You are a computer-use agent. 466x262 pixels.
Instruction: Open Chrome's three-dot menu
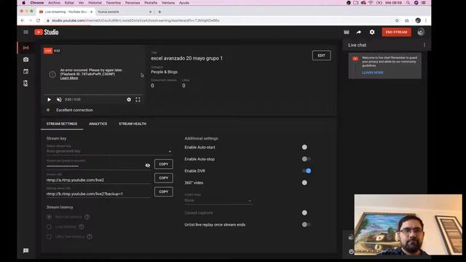(x=426, y=20)
